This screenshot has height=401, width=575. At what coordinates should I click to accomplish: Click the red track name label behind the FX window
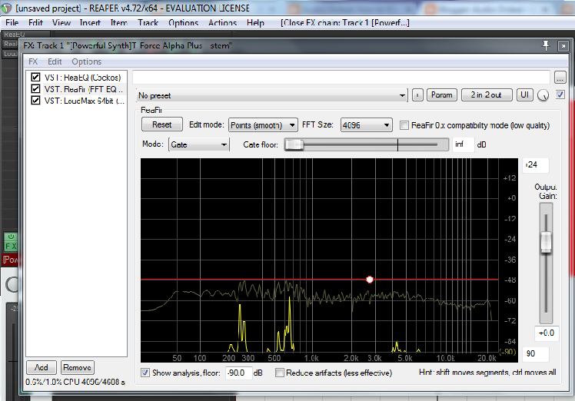(10, 260)
